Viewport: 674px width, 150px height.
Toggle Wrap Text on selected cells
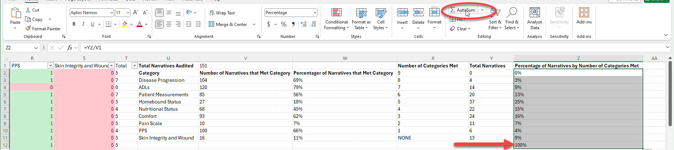tap(222, 13)
